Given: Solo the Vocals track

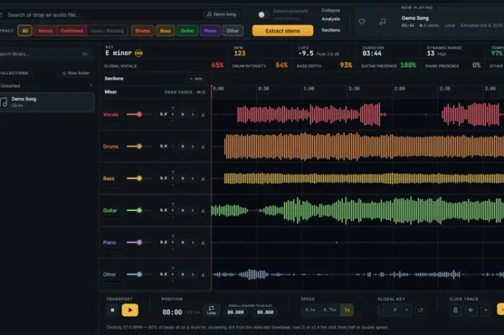Looking at the screenshot, I should [193, 115].
